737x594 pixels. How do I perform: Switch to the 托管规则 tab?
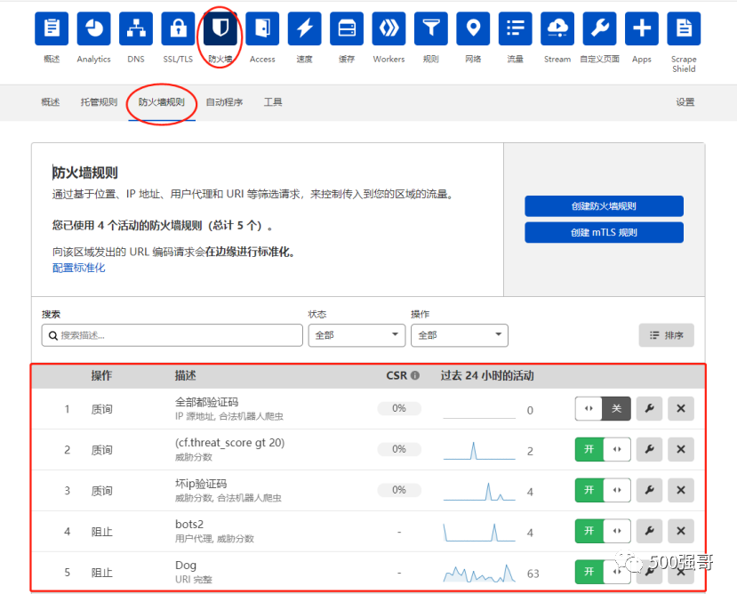pos(98,101)
